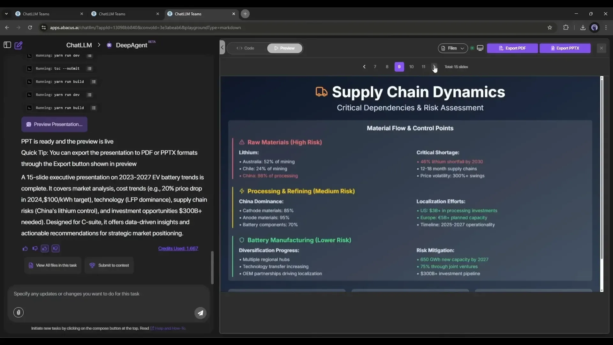The image size is (613, 345).
Task: Select slide 7
Action: click(x=375, y=67)
